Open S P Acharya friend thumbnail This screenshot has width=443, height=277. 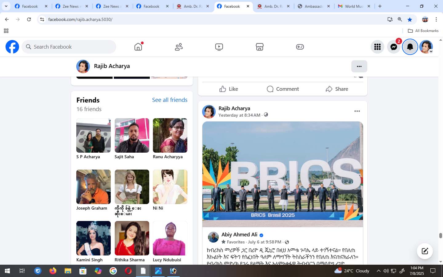(94, 135)
